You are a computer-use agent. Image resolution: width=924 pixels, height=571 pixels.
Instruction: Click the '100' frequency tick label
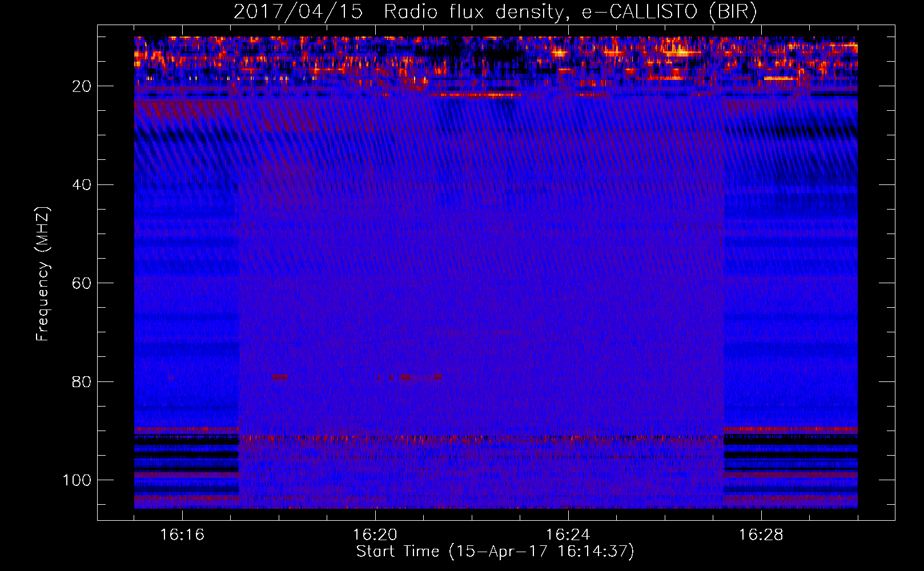[77, 480]
